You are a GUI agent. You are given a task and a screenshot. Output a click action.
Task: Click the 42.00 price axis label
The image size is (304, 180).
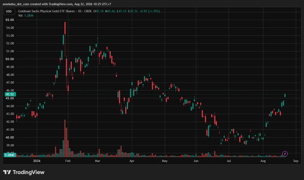[x=10, y=122]
